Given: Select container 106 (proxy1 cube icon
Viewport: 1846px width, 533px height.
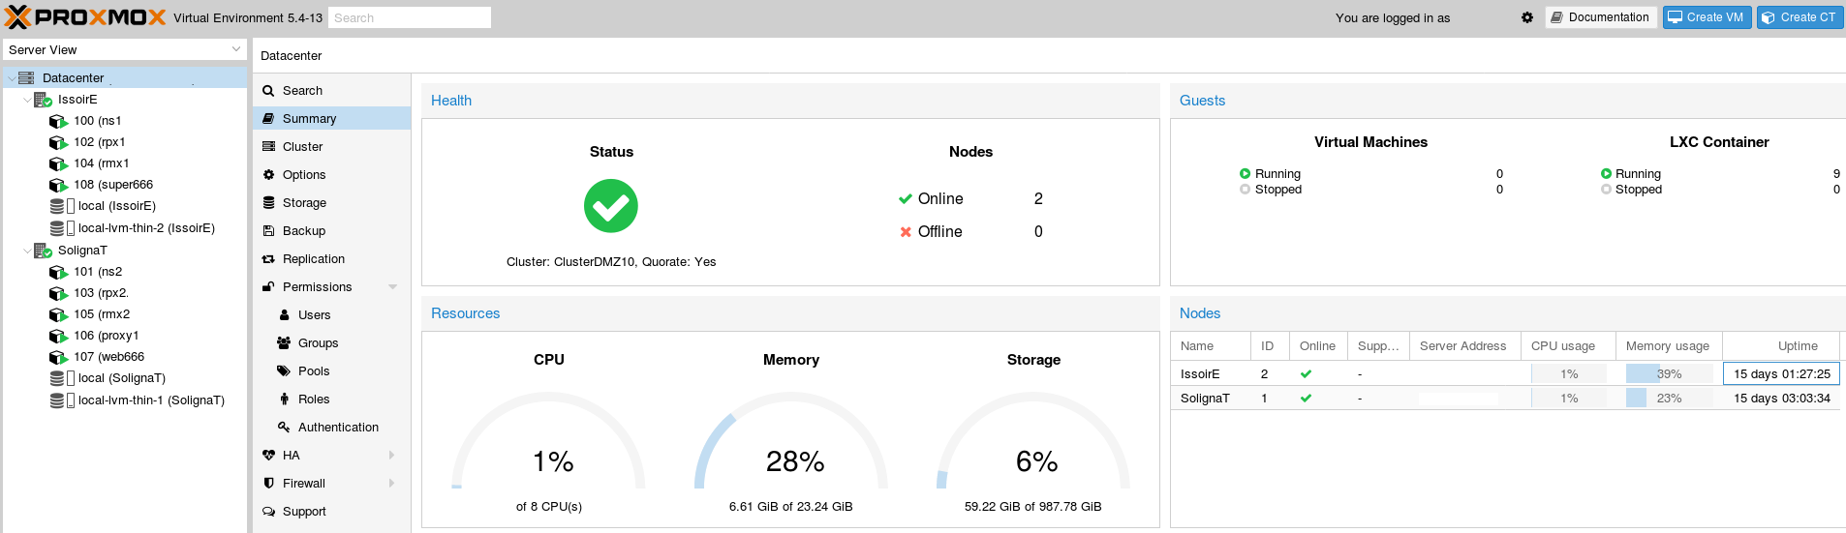Looking at the screenshot, I should click(x=58, y=336).
